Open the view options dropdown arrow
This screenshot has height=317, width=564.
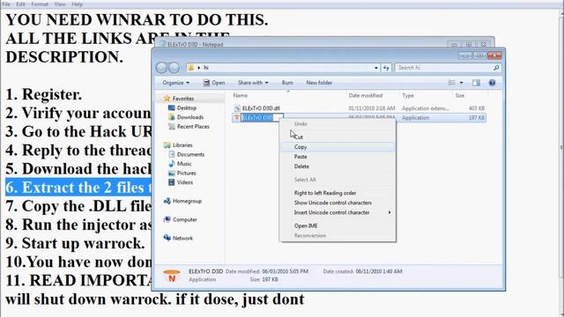click(x=462, y=83)
